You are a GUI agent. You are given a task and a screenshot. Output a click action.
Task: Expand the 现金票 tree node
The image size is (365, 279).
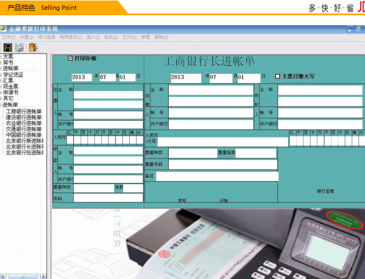pos(1,86)
